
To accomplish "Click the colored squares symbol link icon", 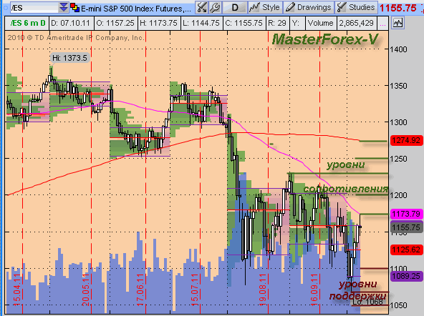I will (x=74, y=8).
